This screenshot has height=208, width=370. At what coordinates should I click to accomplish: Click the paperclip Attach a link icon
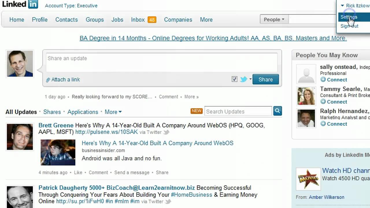(x=48, y=80)
